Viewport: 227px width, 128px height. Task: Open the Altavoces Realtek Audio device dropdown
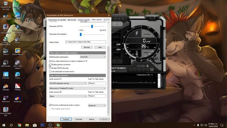(77, 88)
